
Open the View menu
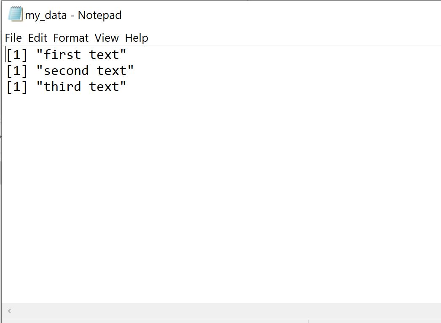click(x=107, y=38)
